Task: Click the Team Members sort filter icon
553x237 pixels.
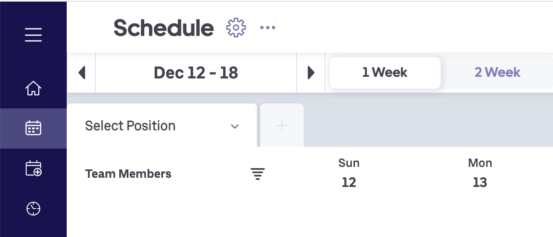Action: (x=258, y=174)
